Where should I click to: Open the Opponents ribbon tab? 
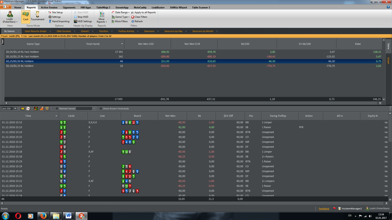pyautogui.click(x=69, y=7)
